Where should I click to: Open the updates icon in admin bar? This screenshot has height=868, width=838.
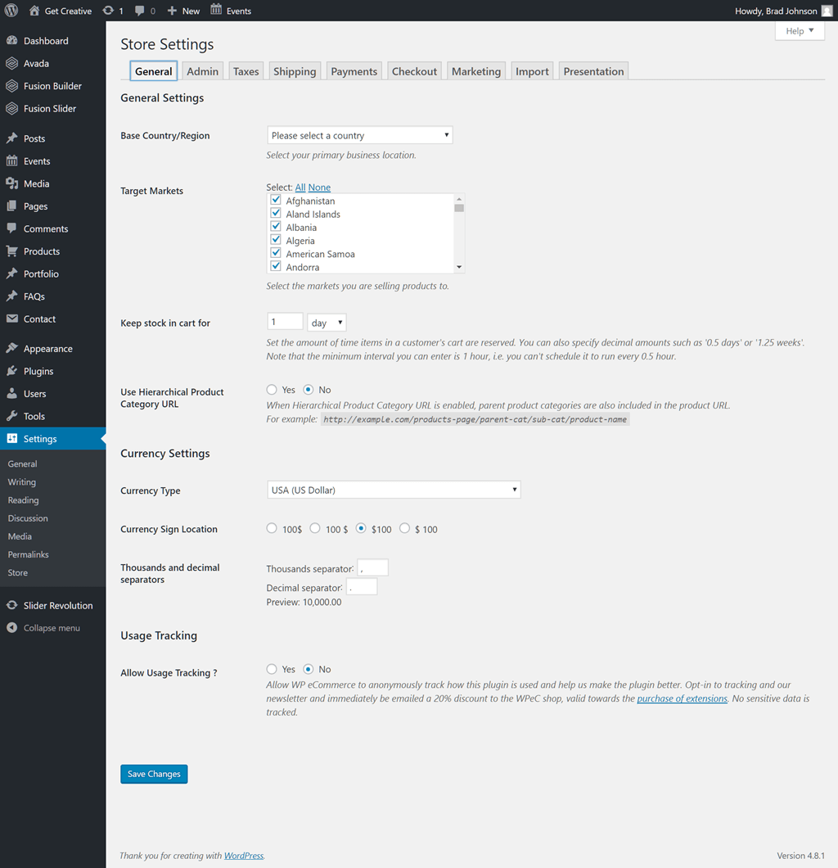click(x=108, y=11)
